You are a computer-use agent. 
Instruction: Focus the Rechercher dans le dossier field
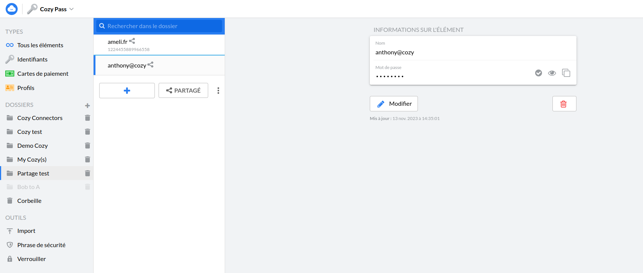click(x=159, y=26)
